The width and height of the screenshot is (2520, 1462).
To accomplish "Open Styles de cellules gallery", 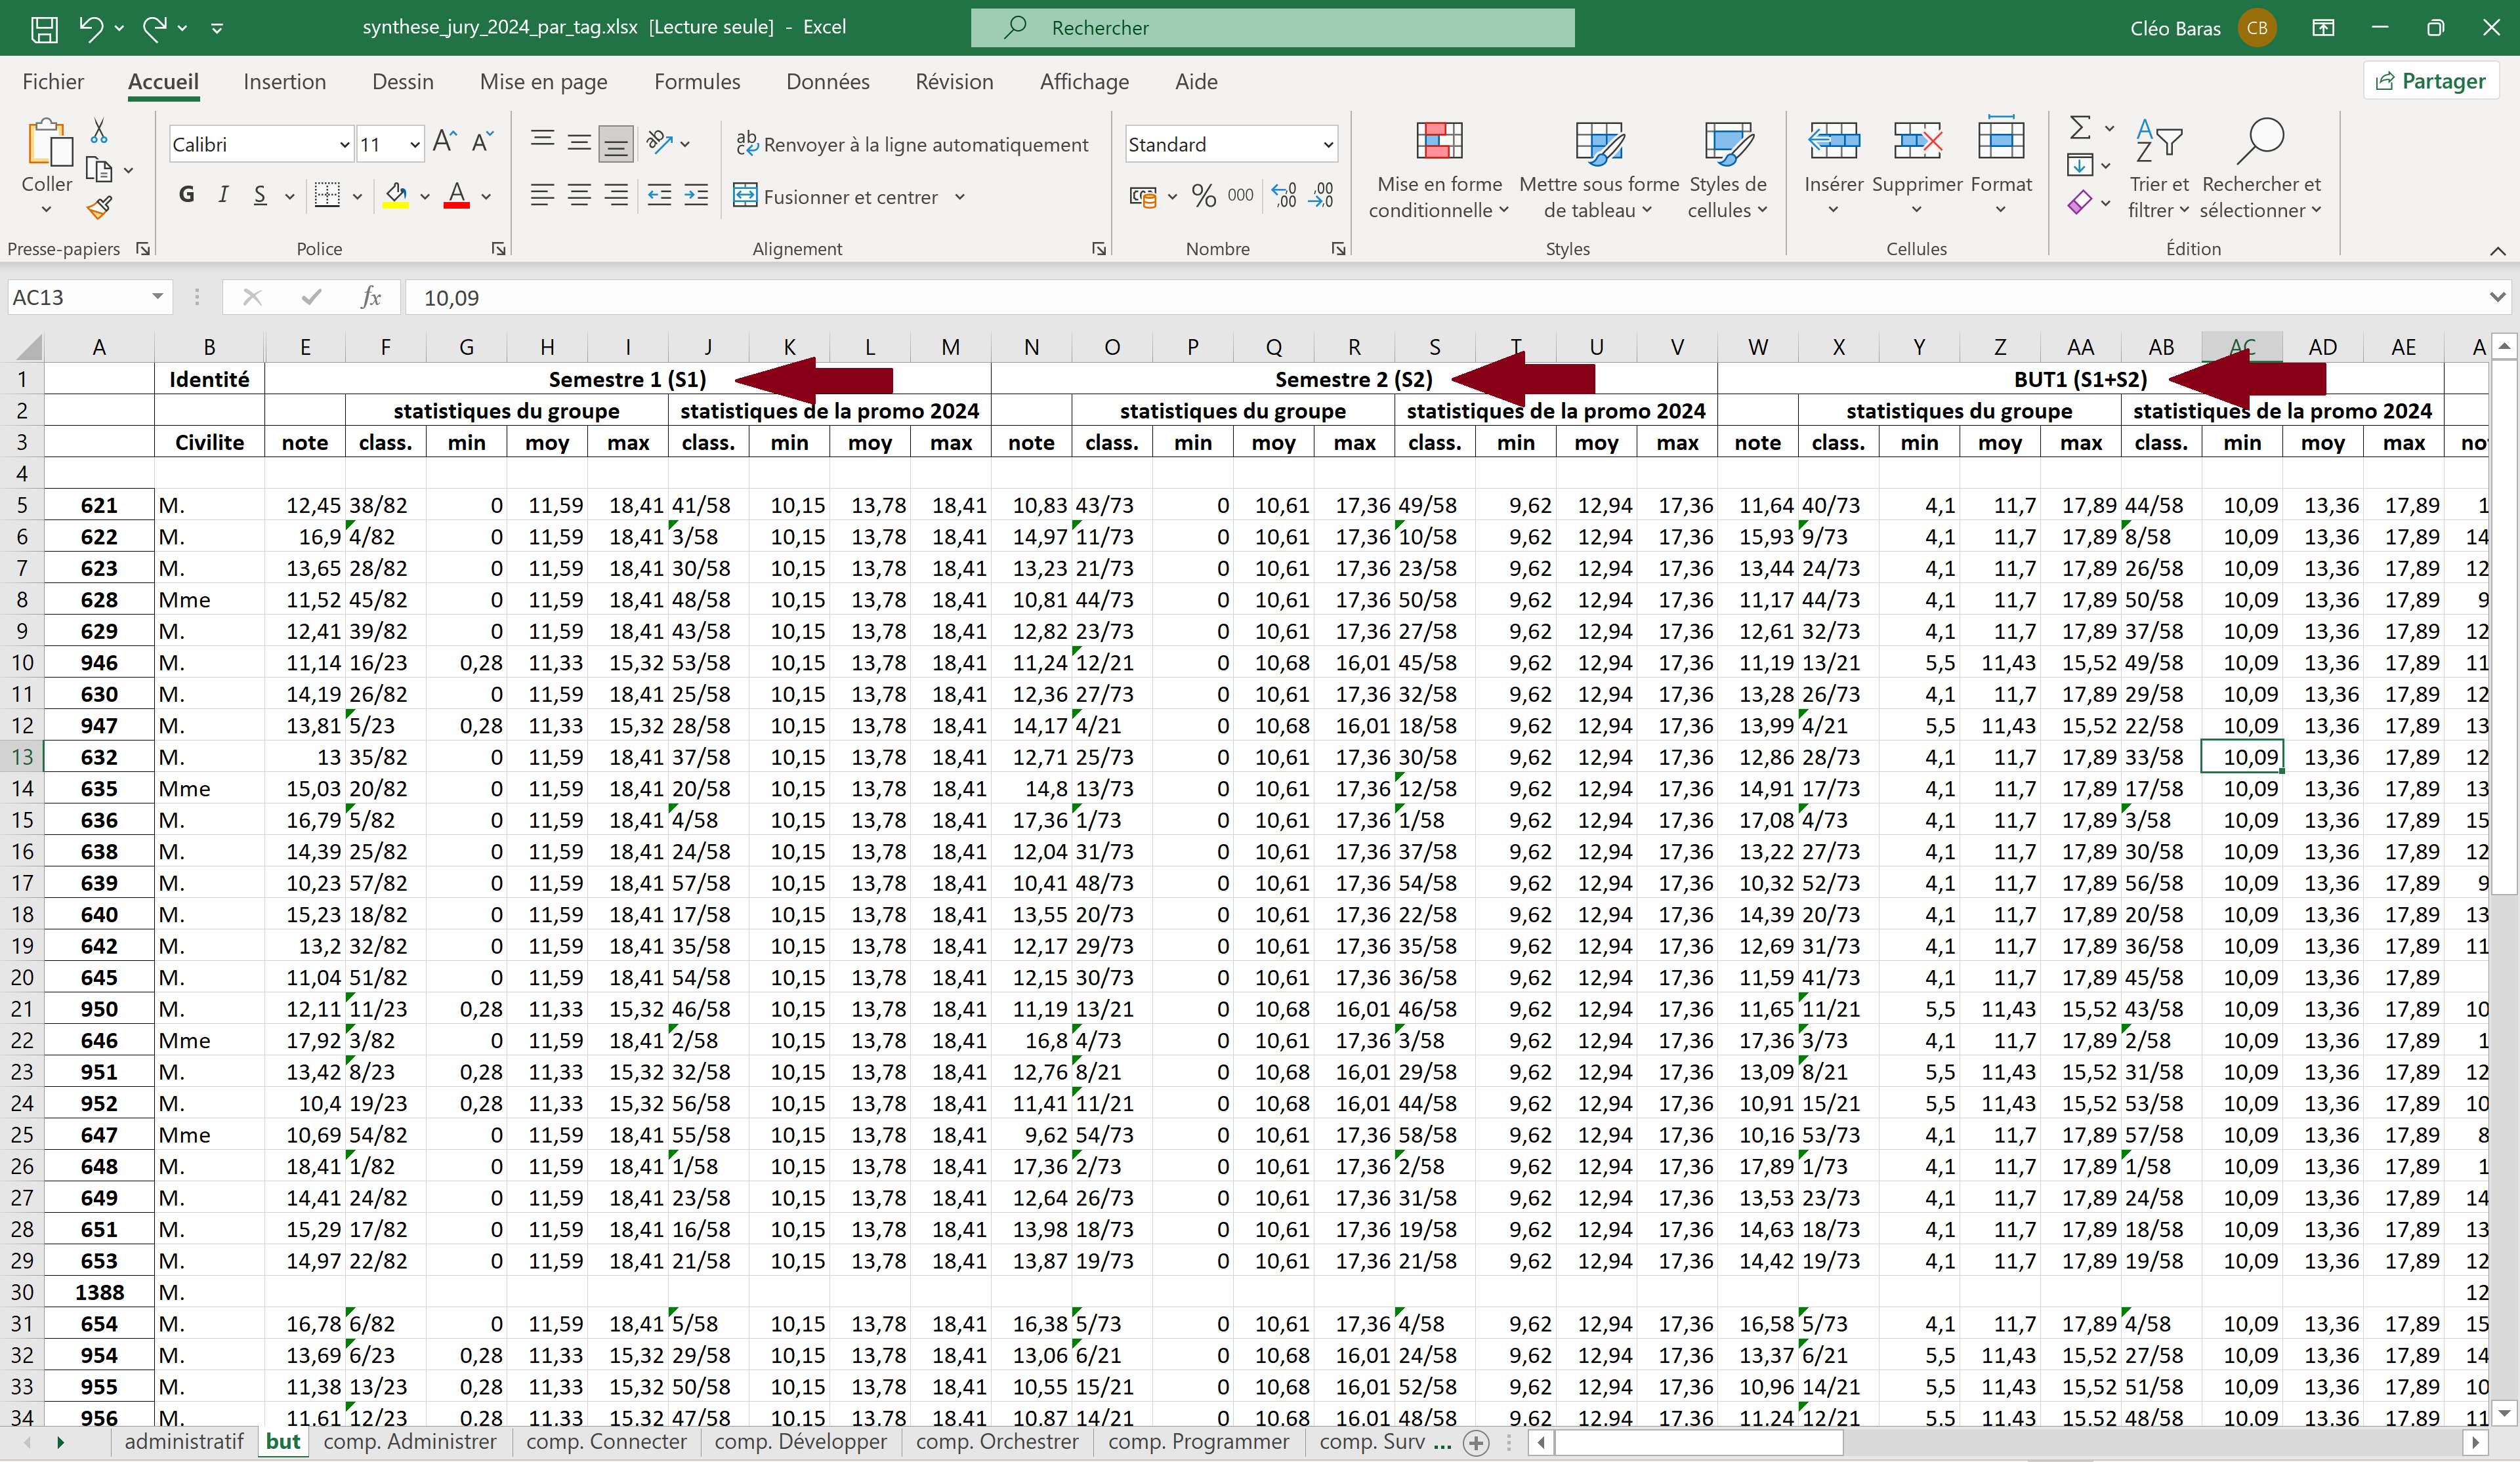I will tap(1727, 170).
